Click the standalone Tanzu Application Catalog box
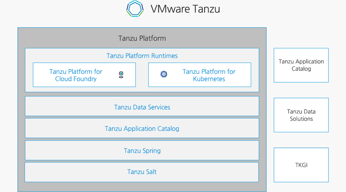346x192 pixels. [301, 65]
